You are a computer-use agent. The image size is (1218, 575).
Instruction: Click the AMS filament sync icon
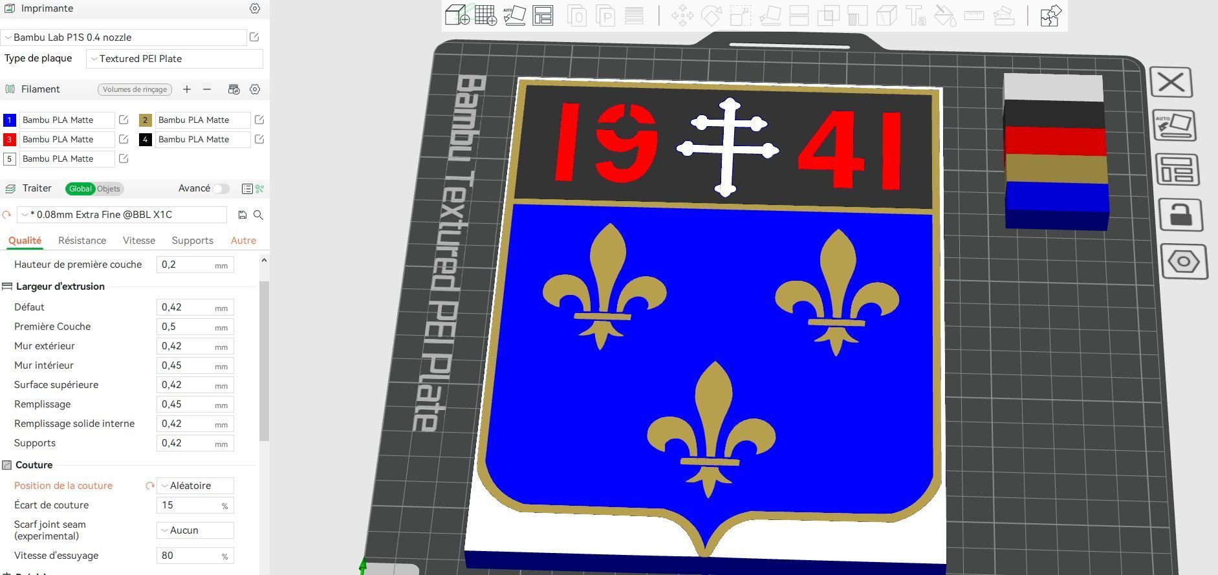pyautogui.click(x=234, y=89)
